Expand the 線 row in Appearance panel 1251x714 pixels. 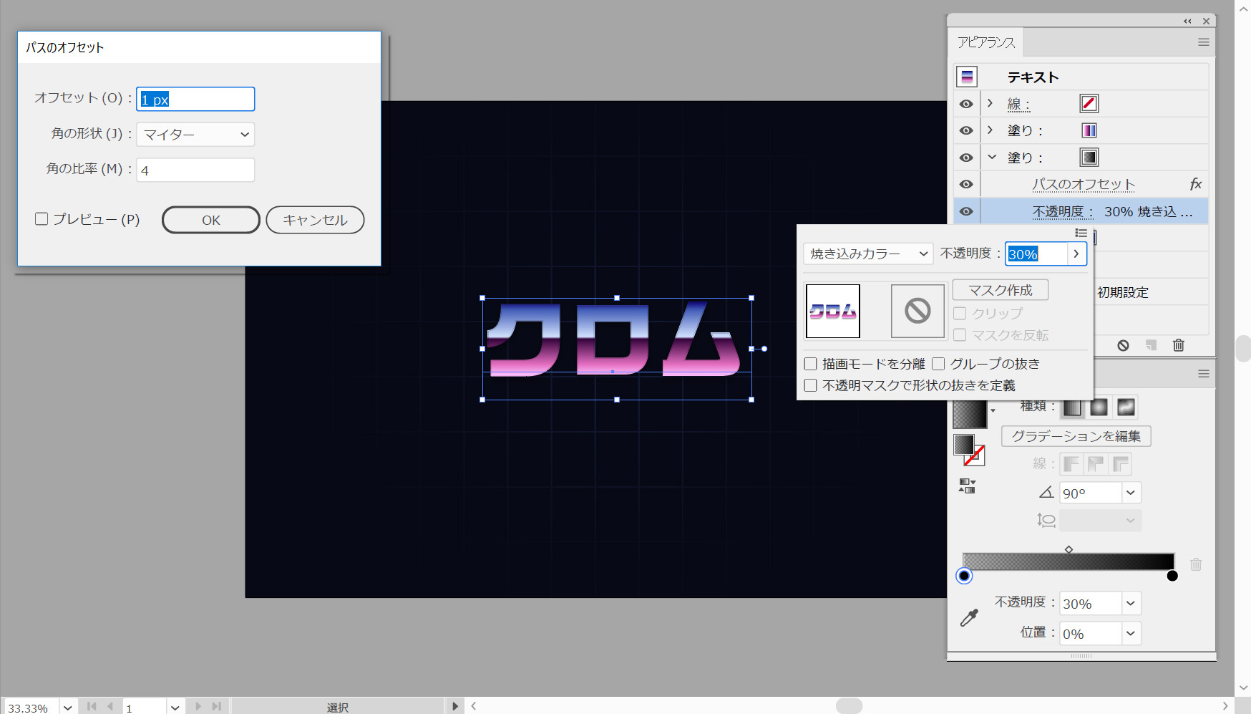pos(990,104)
